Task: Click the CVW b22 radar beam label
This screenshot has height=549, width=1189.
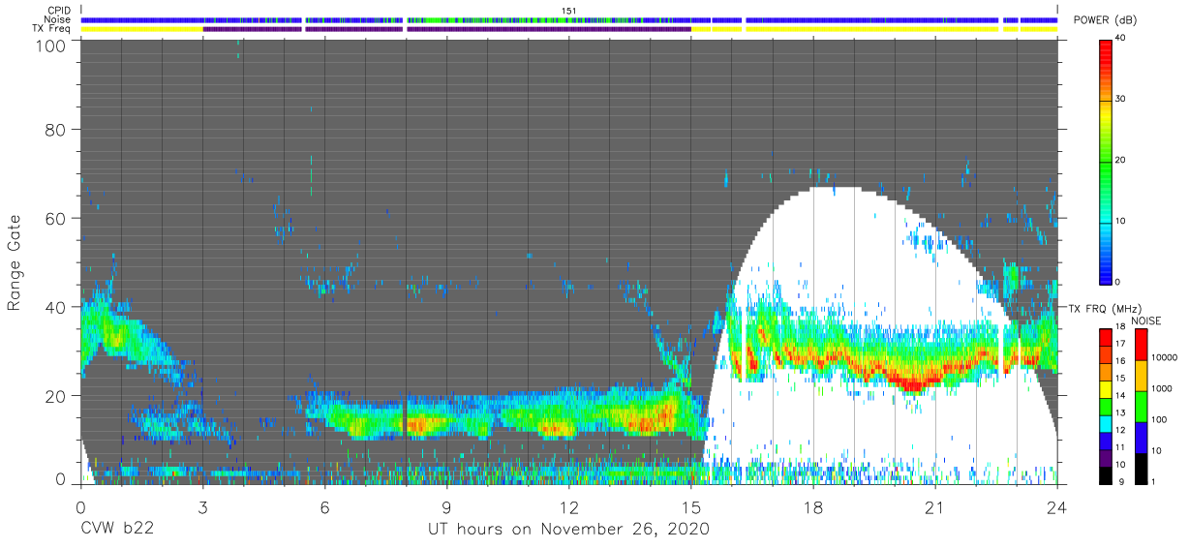Action: click(x=117, y=530)
